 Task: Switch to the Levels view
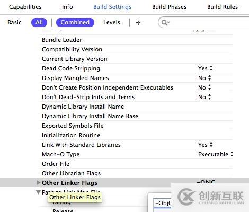coord(112,22)
